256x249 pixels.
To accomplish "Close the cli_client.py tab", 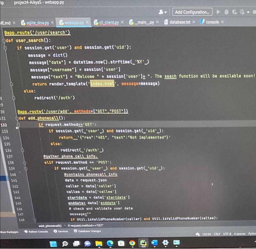I will point(122,22).
